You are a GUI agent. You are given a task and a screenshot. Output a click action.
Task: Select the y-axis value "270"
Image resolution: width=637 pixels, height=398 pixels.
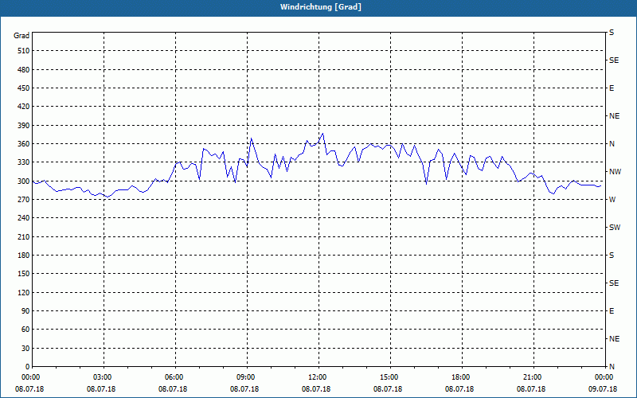(x=24, y=200)
